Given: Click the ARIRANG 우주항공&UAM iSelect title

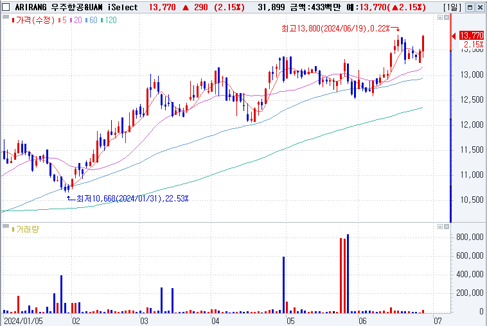Looking at the screenshot, I should click(76, 7).
